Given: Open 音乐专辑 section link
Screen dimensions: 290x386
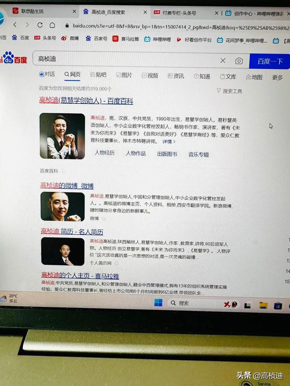Looking at the screenshot, I should tap(198, 154).
